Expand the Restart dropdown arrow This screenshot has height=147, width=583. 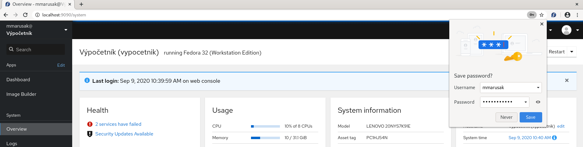coord(572,52)
